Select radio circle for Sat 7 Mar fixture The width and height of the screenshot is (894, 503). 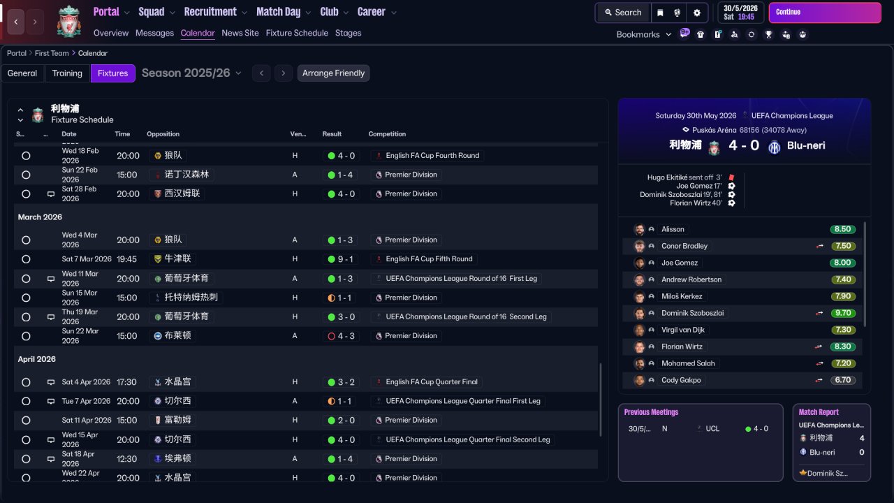click(x=26, y=259)
